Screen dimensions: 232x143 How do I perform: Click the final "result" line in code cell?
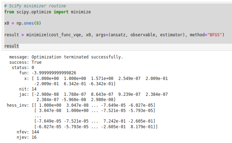pos(12,46)
